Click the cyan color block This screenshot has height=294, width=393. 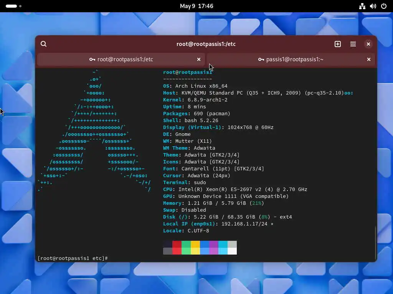(223, 248)
